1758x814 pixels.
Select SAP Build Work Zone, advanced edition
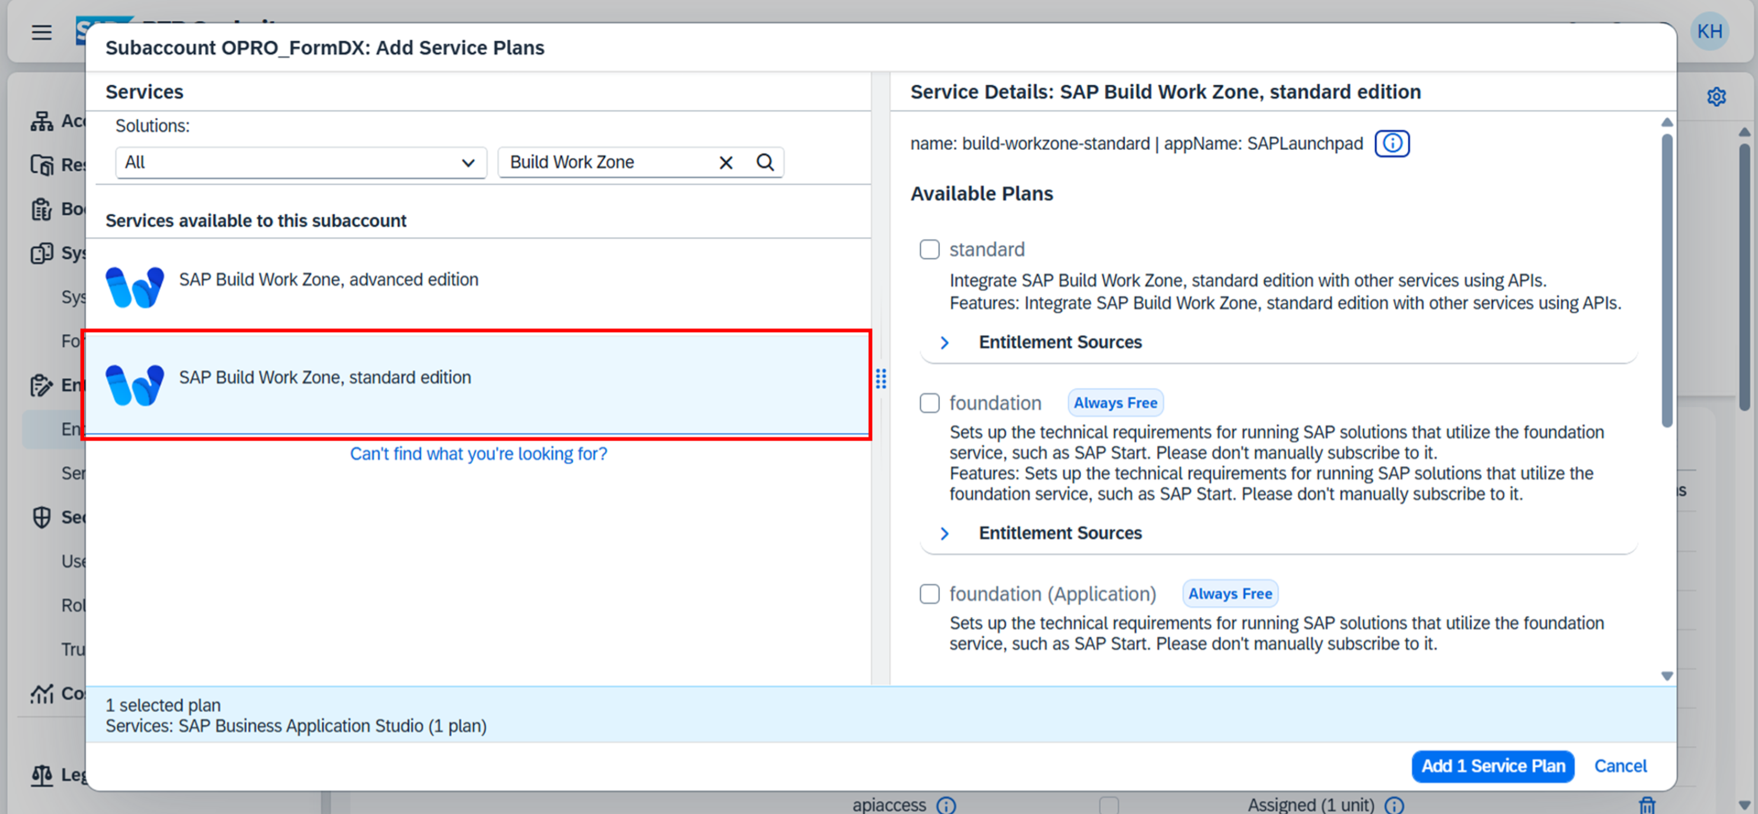point(328,280)
